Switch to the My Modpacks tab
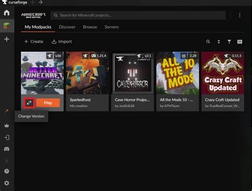Viewport: 252px width, 191px height. (x=38, y=27)
